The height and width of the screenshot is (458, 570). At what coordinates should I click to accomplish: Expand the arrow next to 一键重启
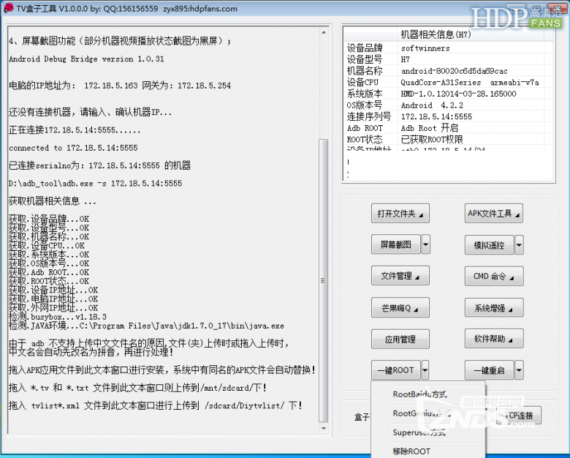click(519, 370)
